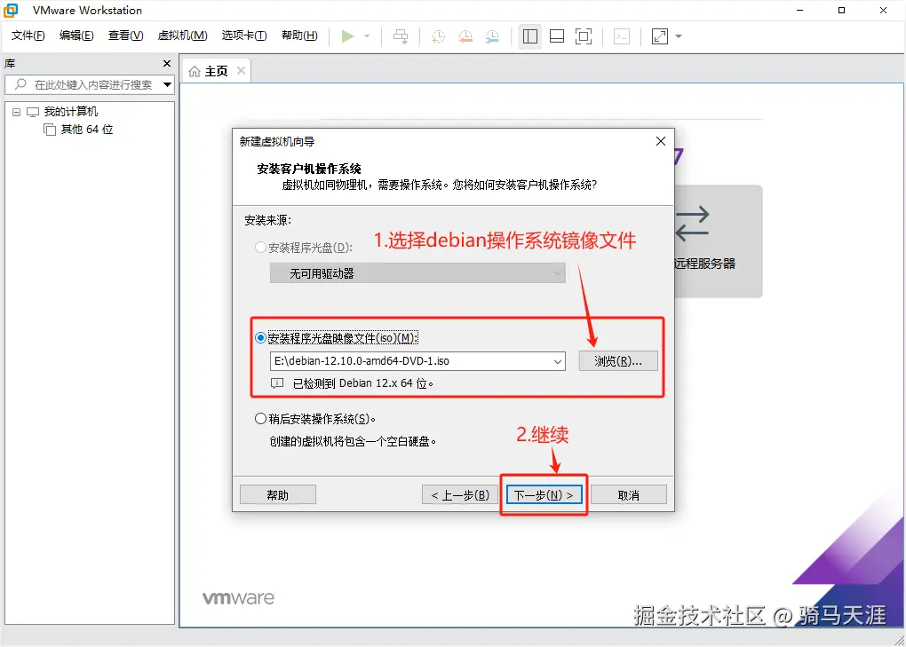
Task: Click the vmware logo at bottom
Action: pos(239,598)
